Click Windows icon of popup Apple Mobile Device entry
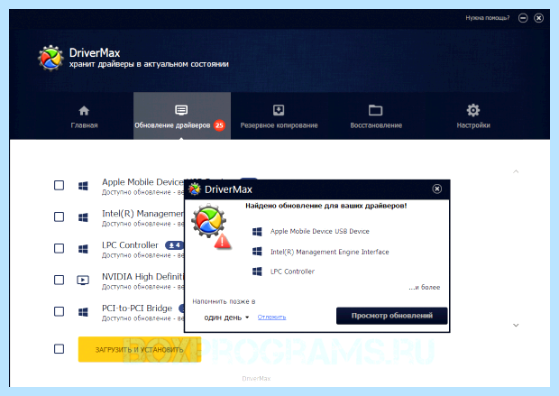The image size is (559, 396). (257, 232)
